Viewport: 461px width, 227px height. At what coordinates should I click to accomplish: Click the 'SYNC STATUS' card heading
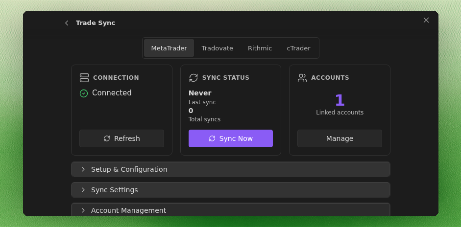225,78
